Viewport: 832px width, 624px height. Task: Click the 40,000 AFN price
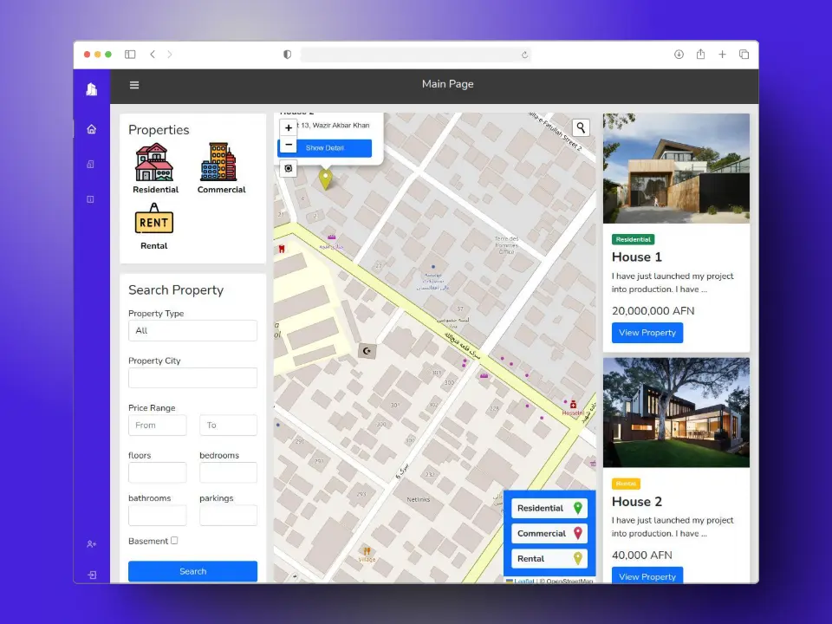pyautogui.click(x=642, y=555)
